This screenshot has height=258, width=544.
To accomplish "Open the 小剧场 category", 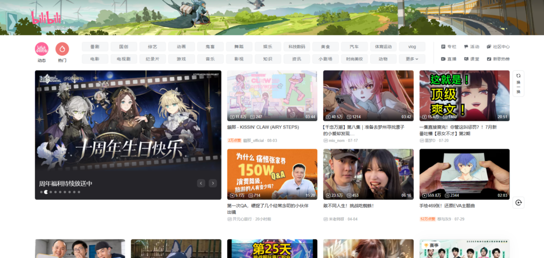I will [x=326, y=59].
